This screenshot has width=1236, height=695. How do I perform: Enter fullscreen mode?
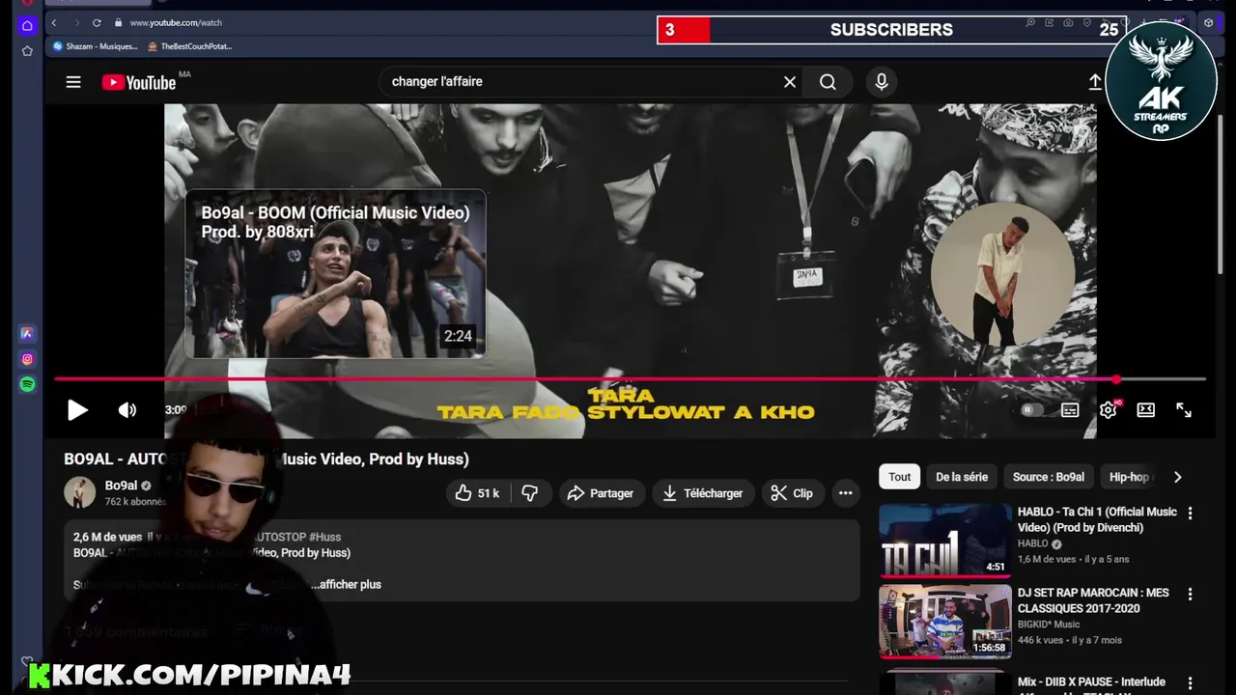tap(1184, 410)
